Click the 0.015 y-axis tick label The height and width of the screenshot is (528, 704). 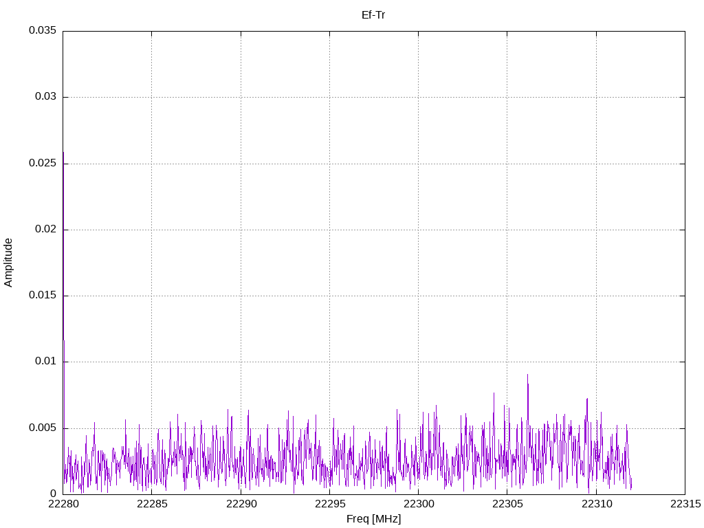tap(42, 296)
